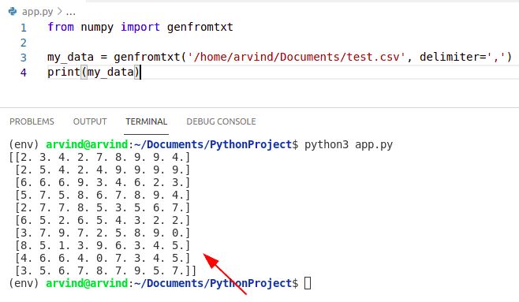Viewport: 519px width, 302px height.
Task: Click line number 1 in the gutter
Action: click(x=24, y=28)
